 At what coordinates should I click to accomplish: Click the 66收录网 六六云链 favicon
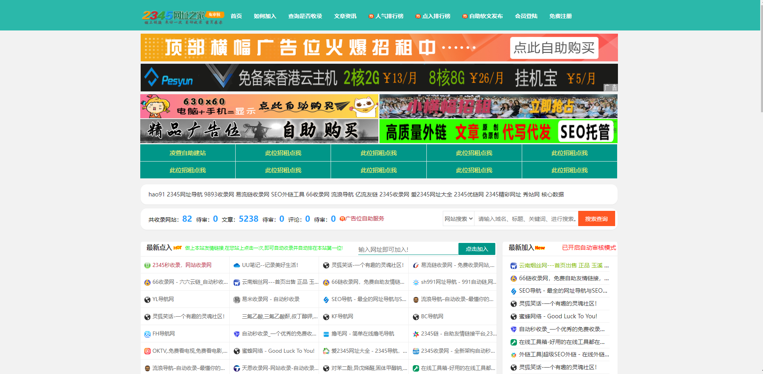pos(147,283)
